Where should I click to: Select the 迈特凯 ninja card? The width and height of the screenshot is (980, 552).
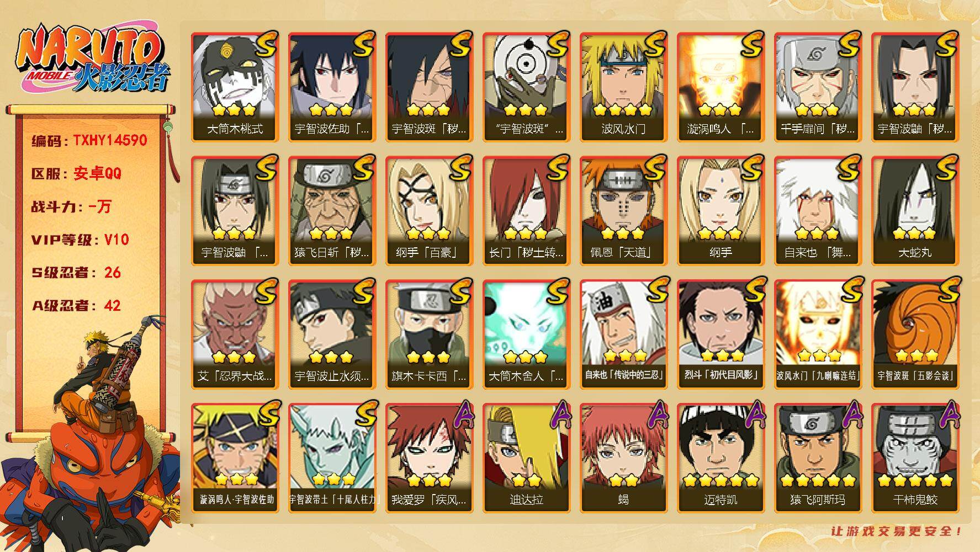click(x=721, y=458)
